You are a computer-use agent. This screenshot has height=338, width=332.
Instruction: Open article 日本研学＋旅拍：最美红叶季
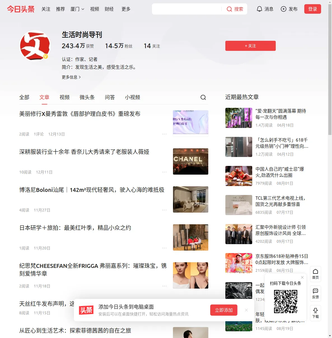point(75,228)
